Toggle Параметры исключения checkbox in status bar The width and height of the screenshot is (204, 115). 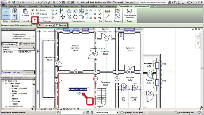(122, 113)
